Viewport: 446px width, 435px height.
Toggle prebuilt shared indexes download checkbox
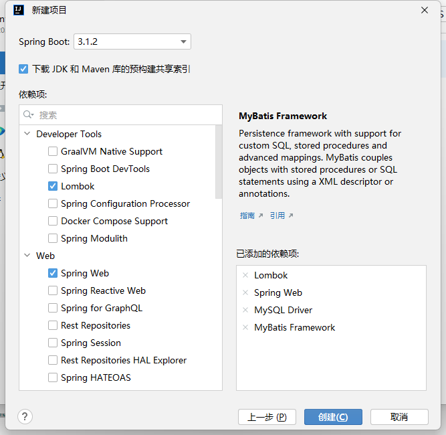[x=23, y=69]
